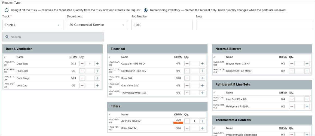Decrease quantity for Blower Motor 1/3 HP

point(292,64)
